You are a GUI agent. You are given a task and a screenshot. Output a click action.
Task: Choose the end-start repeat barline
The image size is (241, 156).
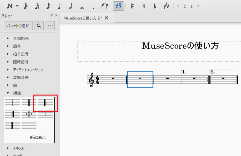(x=29, y=114)
